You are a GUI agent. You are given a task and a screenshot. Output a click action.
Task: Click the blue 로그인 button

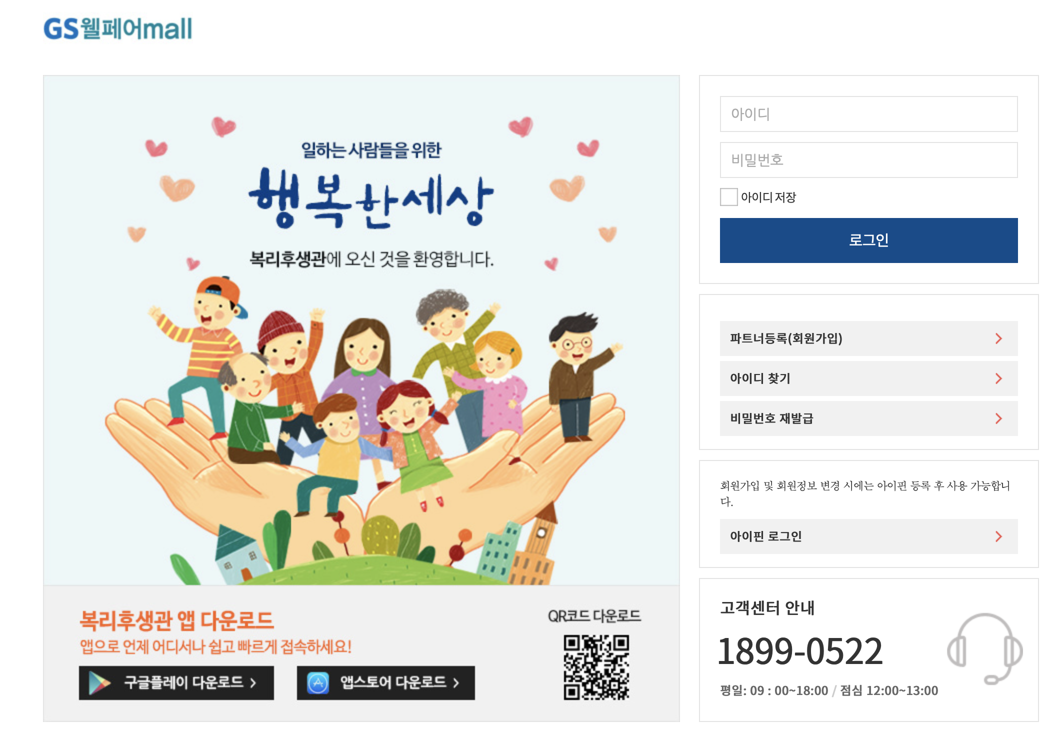pyautogui.click(x=868, y=240)
